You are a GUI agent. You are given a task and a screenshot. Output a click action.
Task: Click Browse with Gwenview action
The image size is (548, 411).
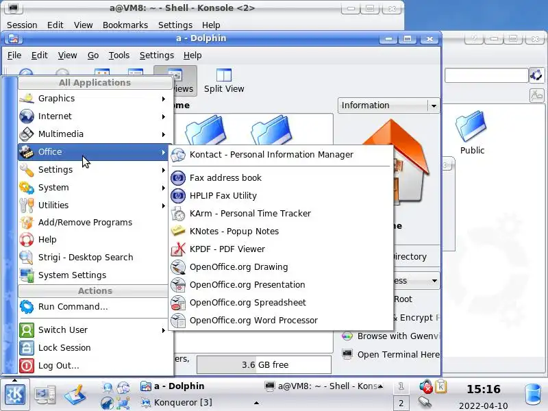pyautogui.click(x=390, y=336)
